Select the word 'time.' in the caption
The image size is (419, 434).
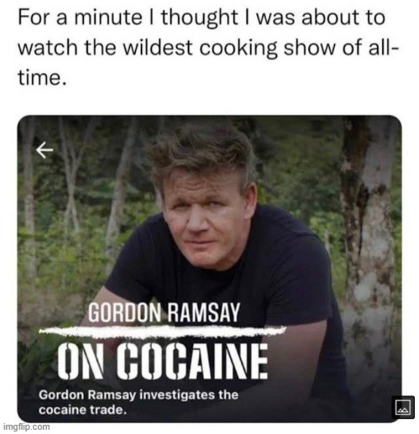(x=43, y=77)
